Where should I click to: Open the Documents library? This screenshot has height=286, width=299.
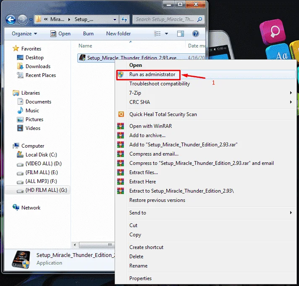(x=38, y=101)
